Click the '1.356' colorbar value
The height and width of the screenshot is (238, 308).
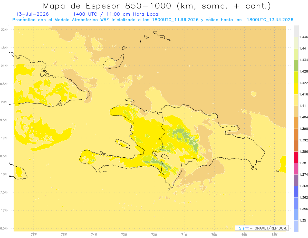click(304, 209)
